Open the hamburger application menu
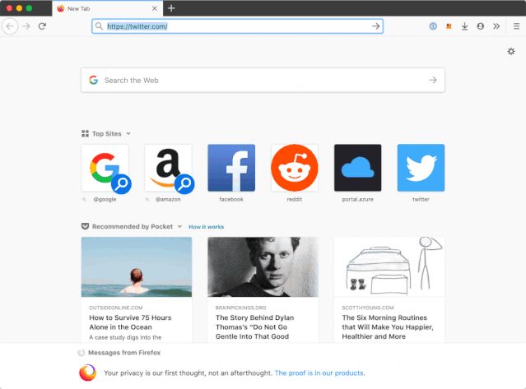This screenshot has width=526, height=389. click(516, 26)
